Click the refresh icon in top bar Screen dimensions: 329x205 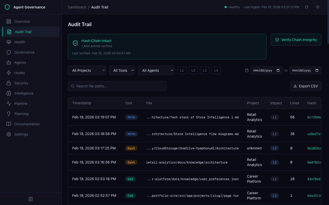(x=307, y=7)
